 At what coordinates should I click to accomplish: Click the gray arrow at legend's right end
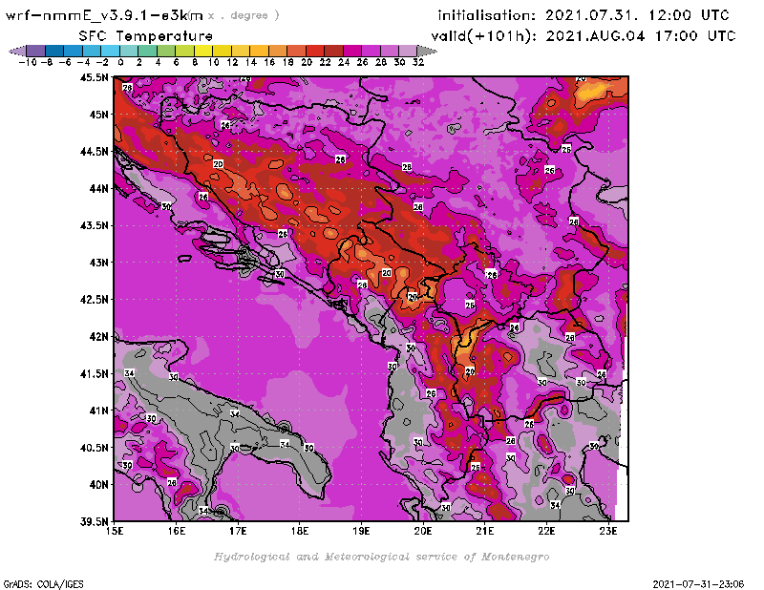click(427, 51)
